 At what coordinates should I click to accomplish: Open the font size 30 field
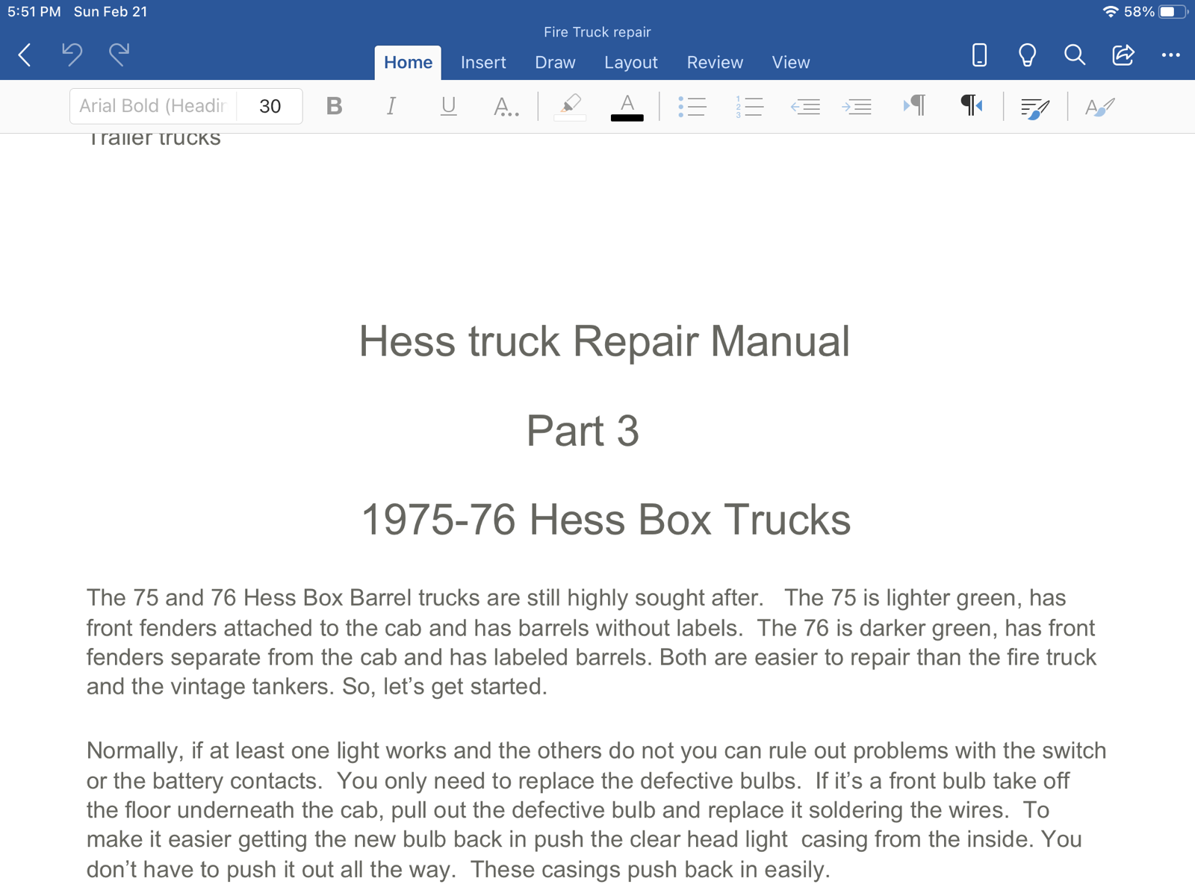[270, 106]
